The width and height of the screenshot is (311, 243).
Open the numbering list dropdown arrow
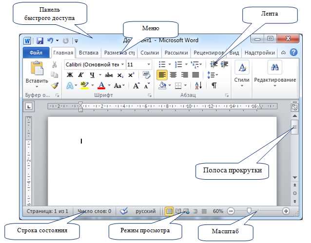click(186, 64)
